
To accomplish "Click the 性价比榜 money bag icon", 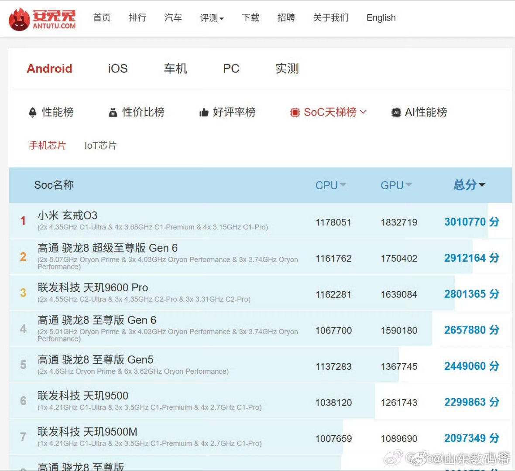I will (113, 112).
